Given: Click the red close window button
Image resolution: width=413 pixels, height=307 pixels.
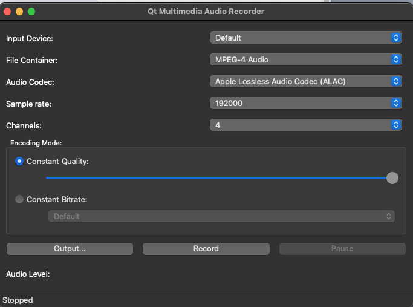Looking at the screenshot, I should tap(7, 12).
